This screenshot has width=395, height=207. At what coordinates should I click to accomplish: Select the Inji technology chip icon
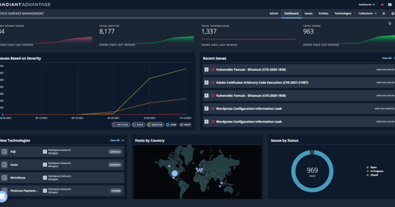coord(4,152)
